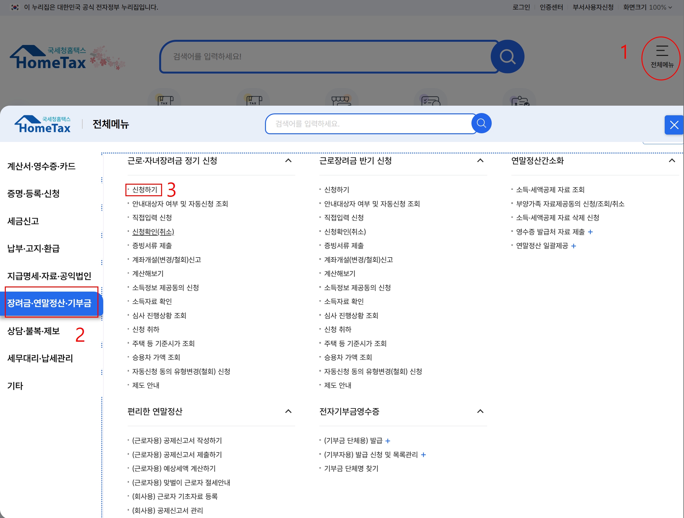Image resolution: width=684 pixels, height=518 pixels.
Task: Select 납부·고지·환급 menu category
Action: click(33, 248)
